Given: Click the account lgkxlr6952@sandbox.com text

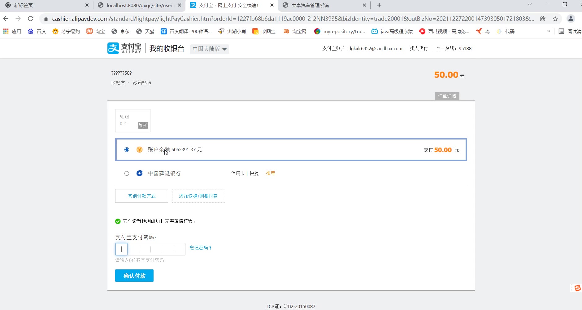Looking at the screenshot, I should click(x=376, y=48).
